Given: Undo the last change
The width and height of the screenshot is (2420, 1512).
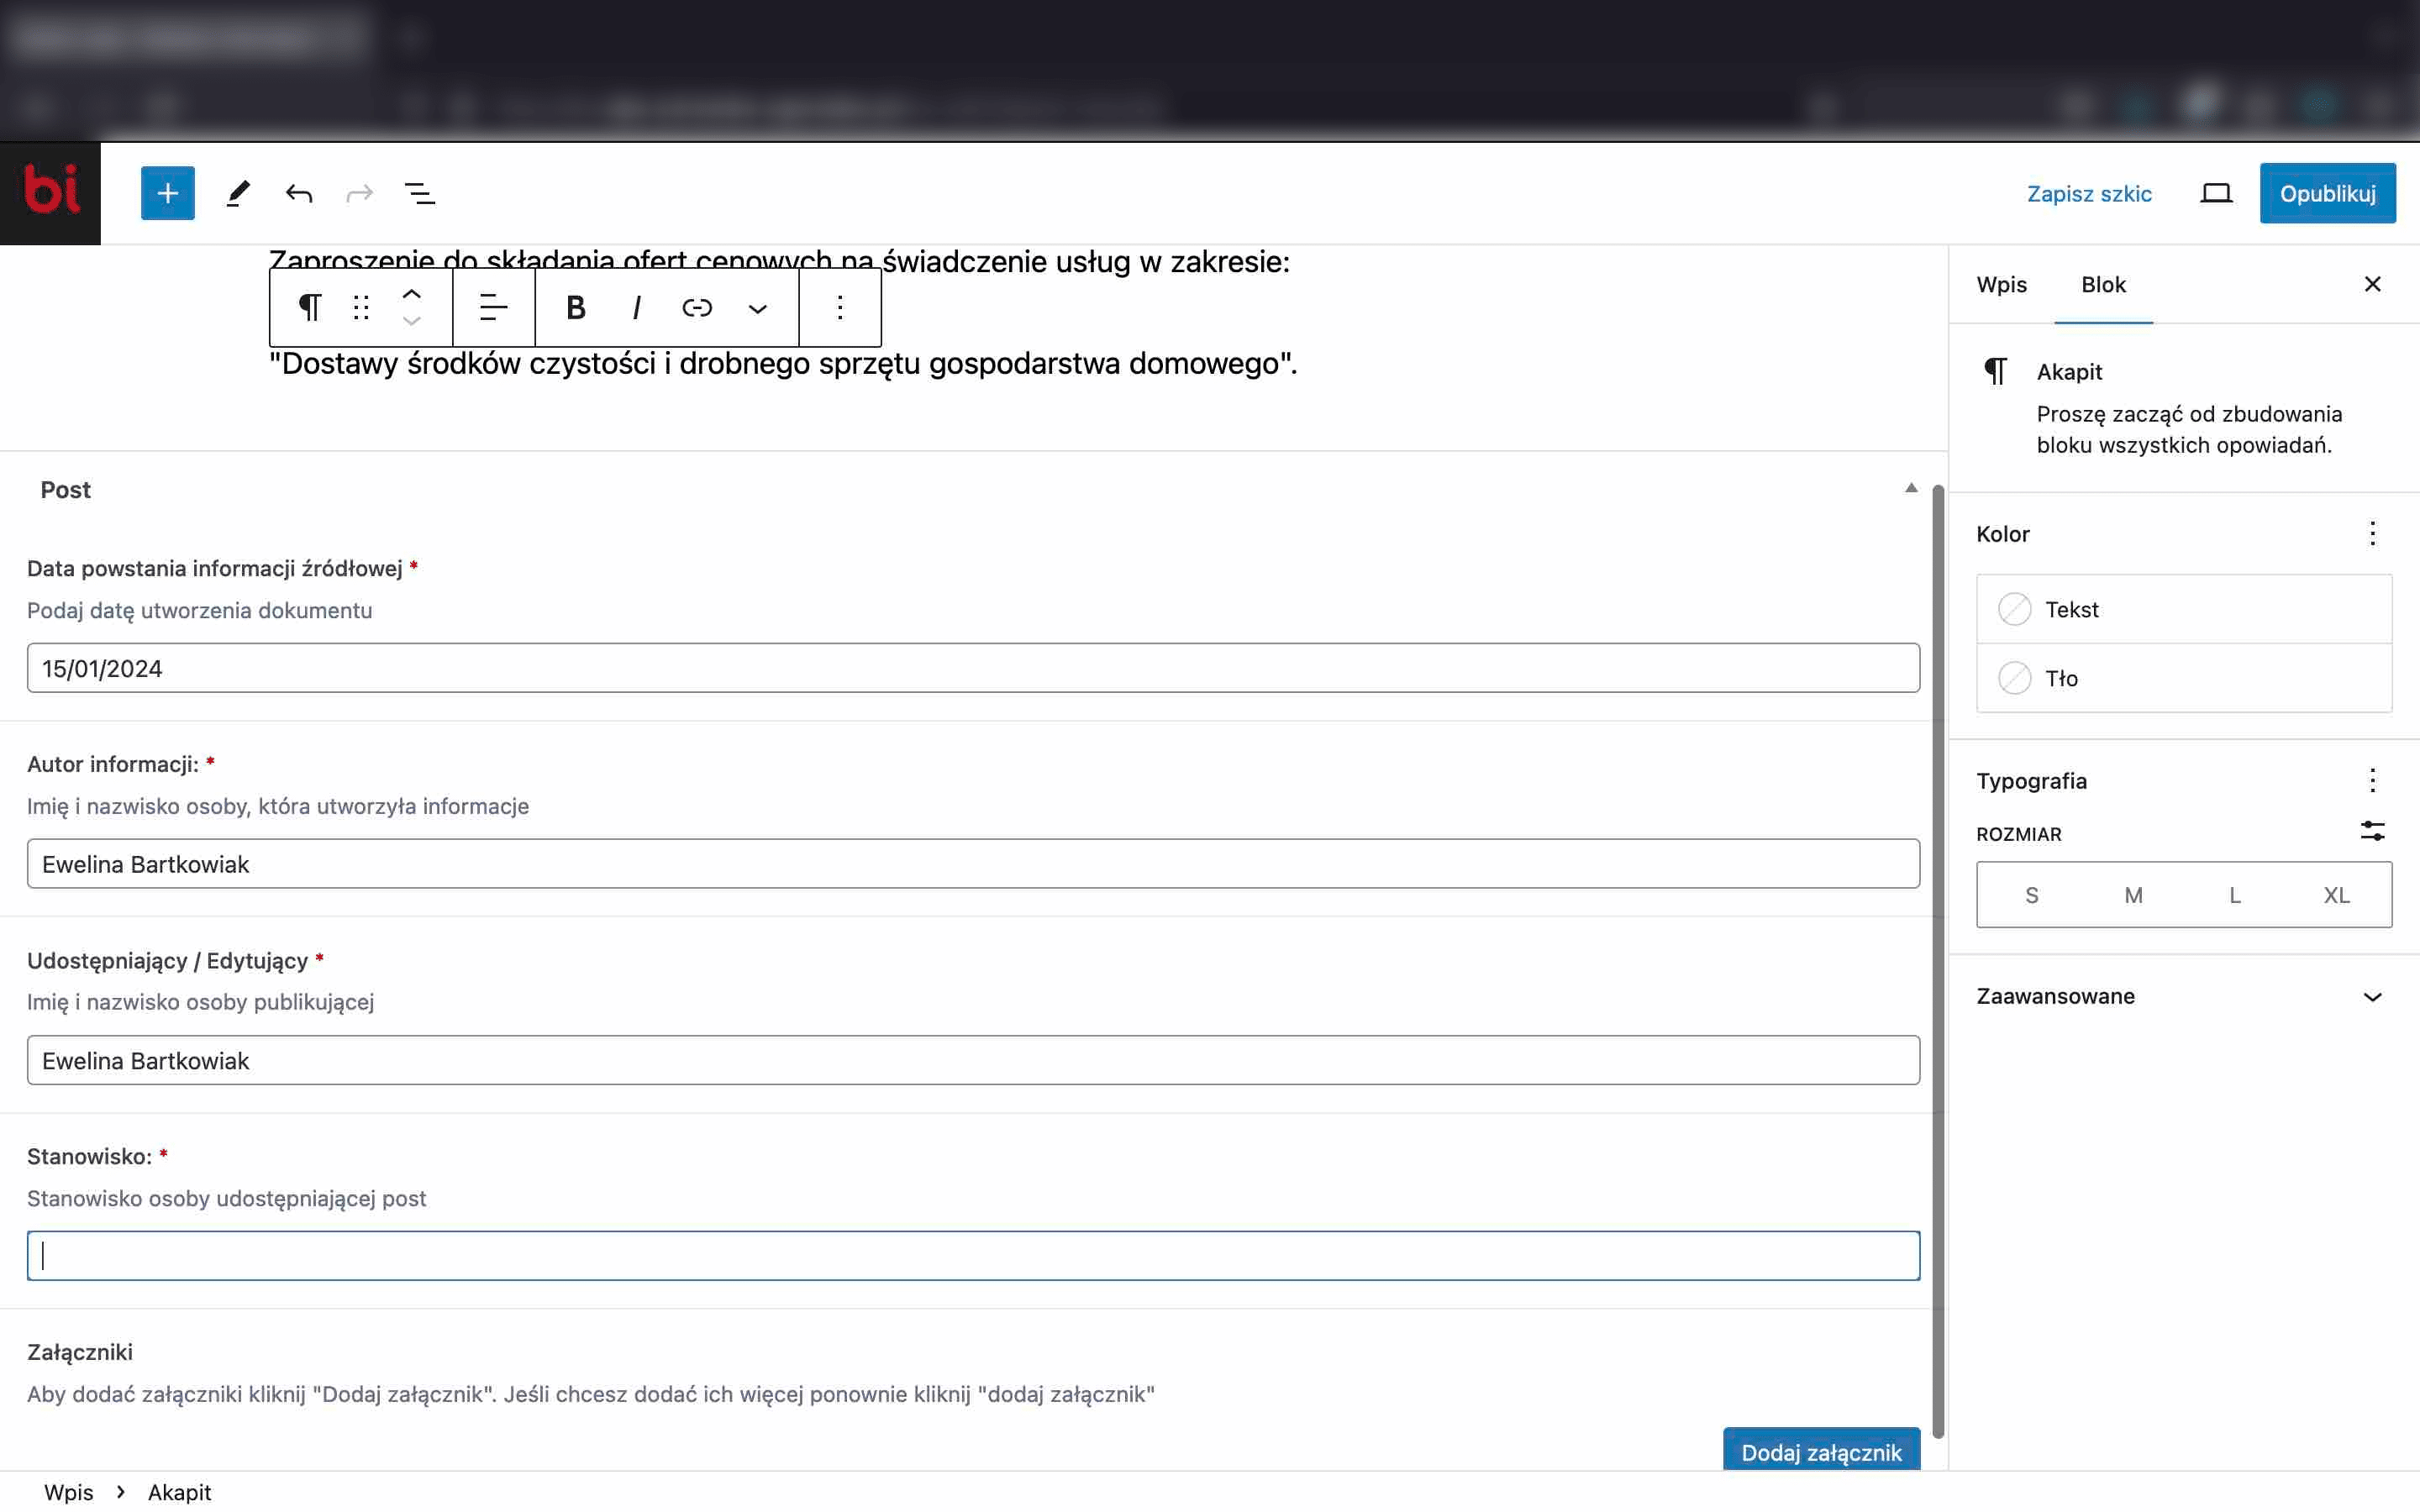Looking at the screenshot, I should point(298,193).
